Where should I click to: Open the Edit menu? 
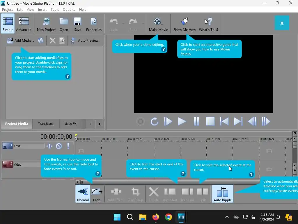tap(19, 10)
